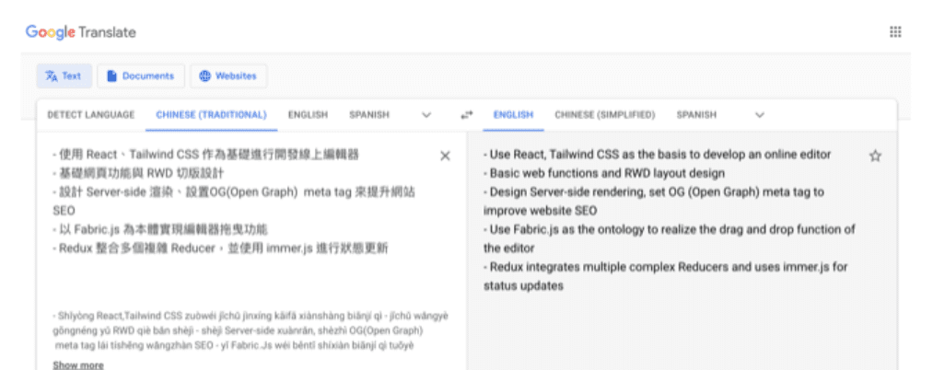The width and height of the screenshot is (933, 370).
Task: Clear the source text with X
Action: click(x=445, y=156)
